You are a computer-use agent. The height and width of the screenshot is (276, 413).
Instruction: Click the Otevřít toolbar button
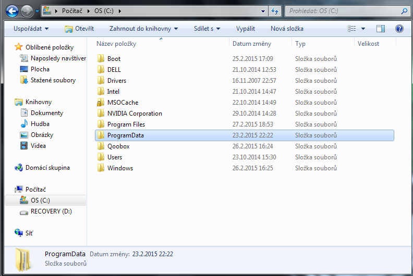point(79,29)
